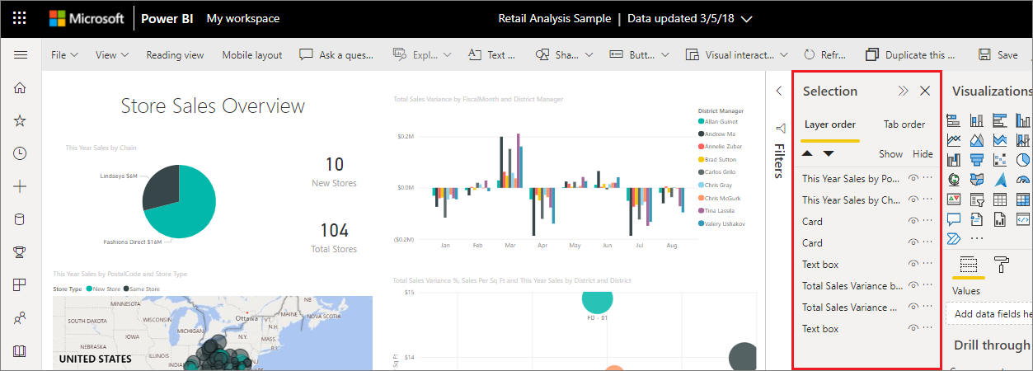Screen dimensions: 1033x371
Task: Click Ask a question in toolbar
Action: tap(336, 55)
